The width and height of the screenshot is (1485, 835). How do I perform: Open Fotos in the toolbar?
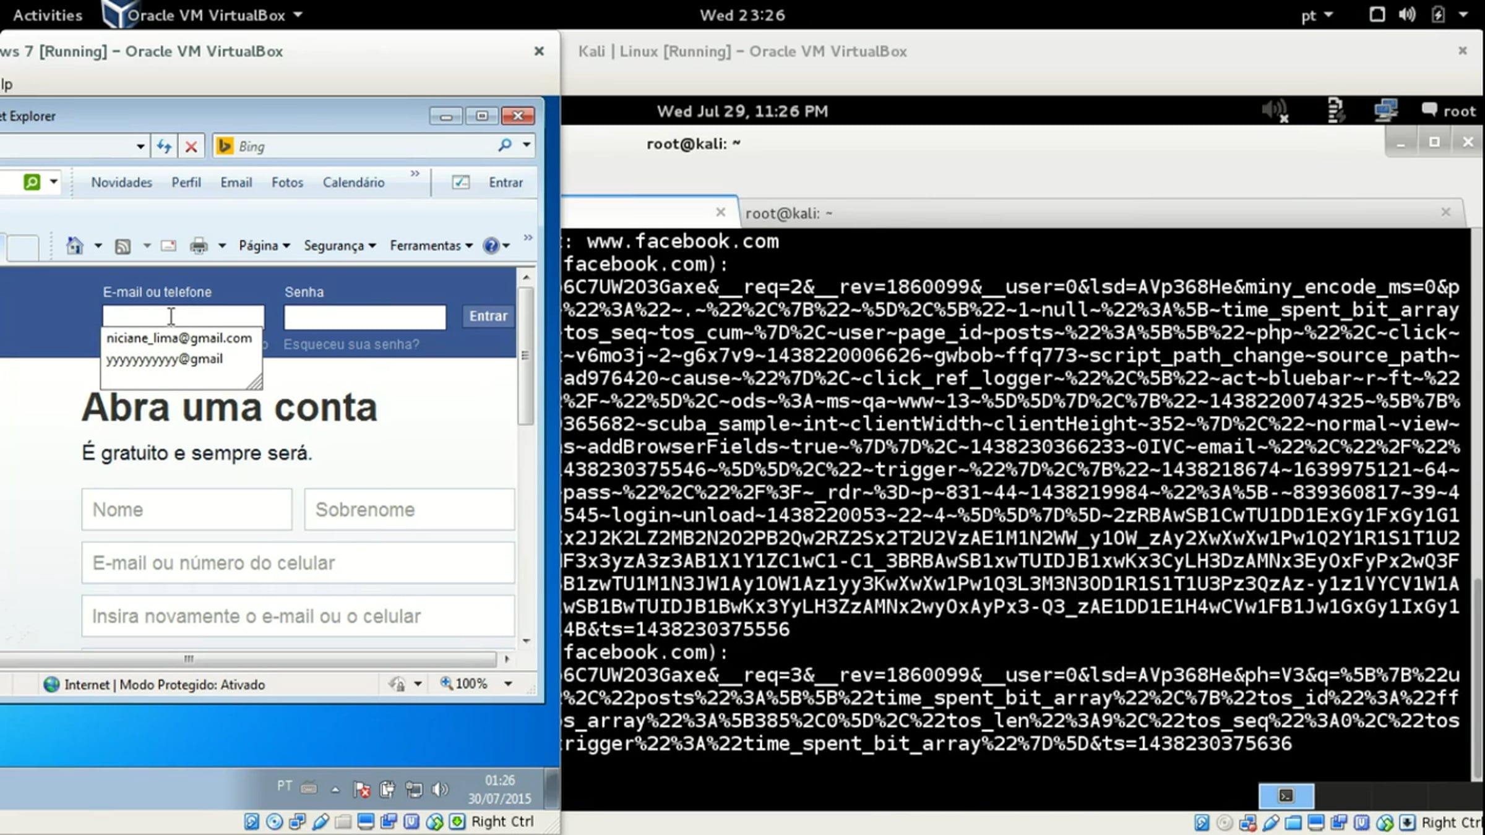click(x=287, y=182)
